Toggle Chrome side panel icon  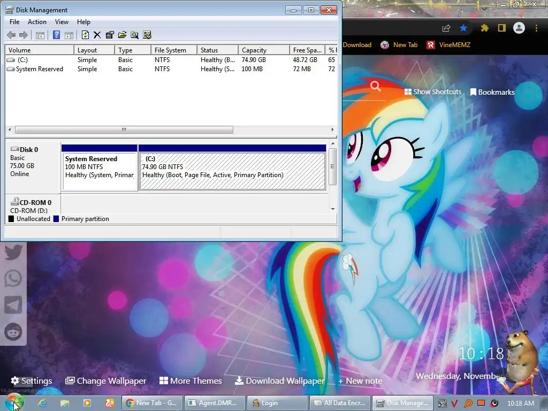pos(502,28)
